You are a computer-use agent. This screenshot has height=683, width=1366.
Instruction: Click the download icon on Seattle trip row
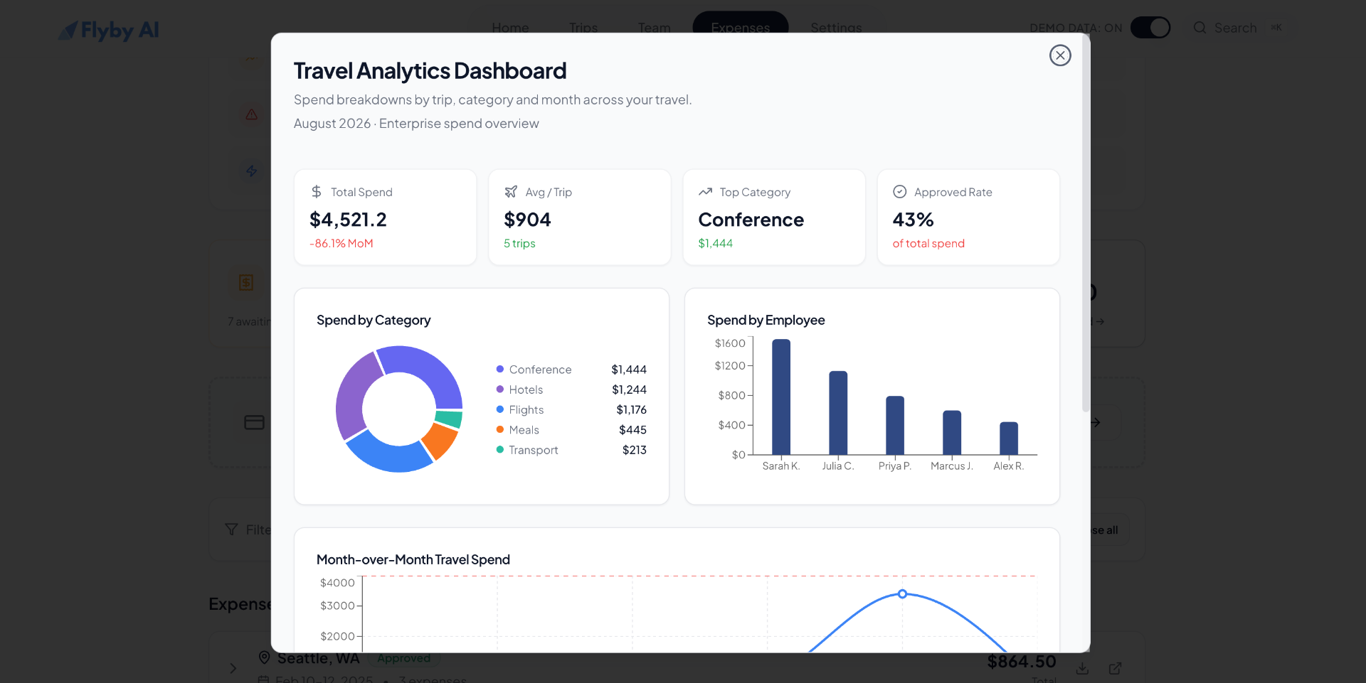1083,668
